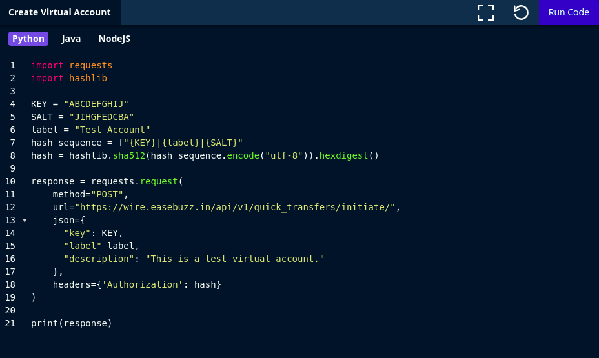This screenshot has height=358, width=599.
Task: Select the sha512 method name on line 8
Action: [x=128, y=155]
